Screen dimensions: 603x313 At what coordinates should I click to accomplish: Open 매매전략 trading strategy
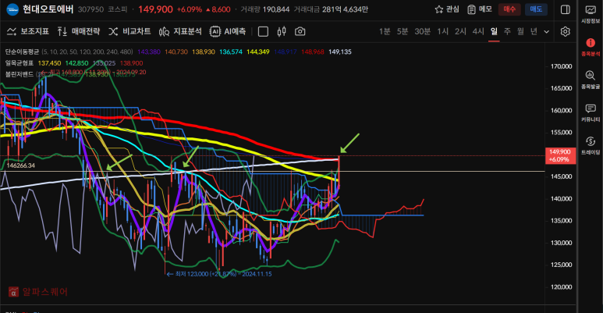coord(79,31)
